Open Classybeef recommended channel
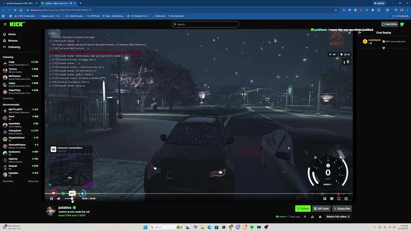Viewport: 411px width, 231px height. [x=21, y=132]
